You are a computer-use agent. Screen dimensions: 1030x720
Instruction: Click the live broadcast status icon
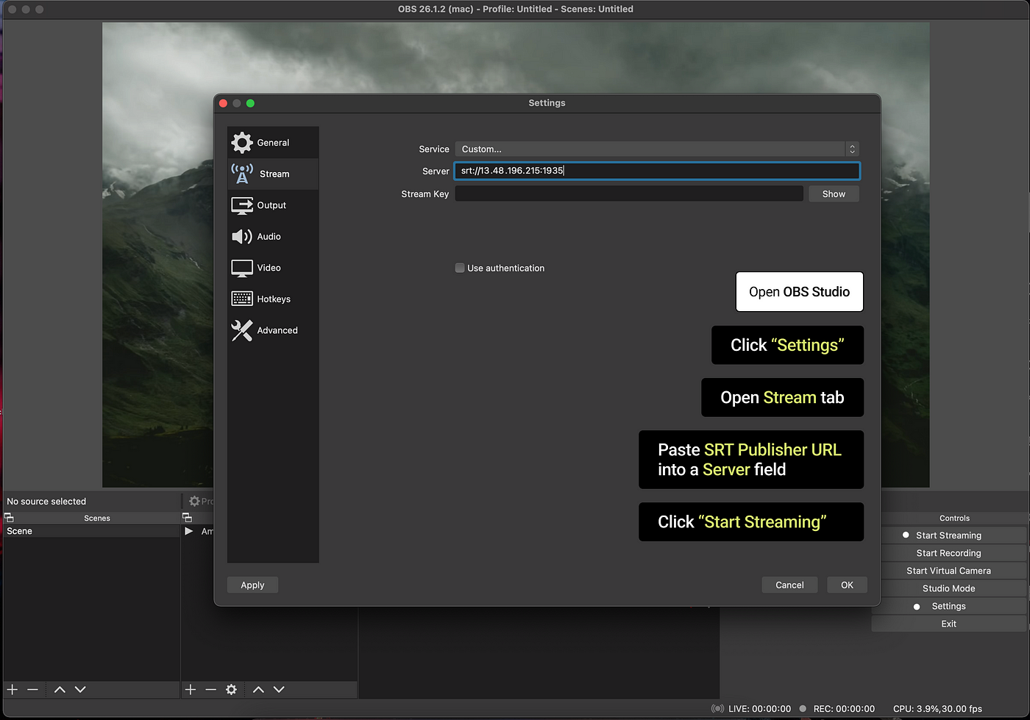click(717, 709)
